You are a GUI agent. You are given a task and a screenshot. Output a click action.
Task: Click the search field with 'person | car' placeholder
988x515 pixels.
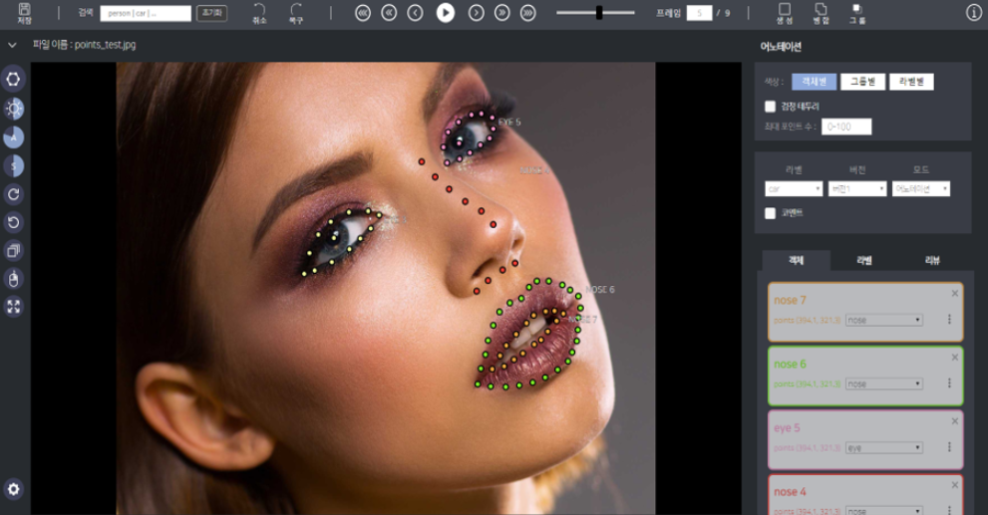(x=146, y=13)
